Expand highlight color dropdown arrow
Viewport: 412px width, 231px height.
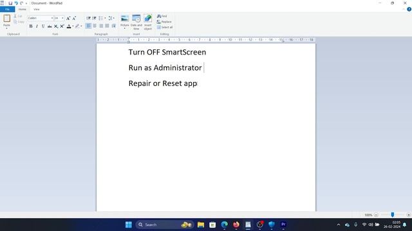coord(81,26)
